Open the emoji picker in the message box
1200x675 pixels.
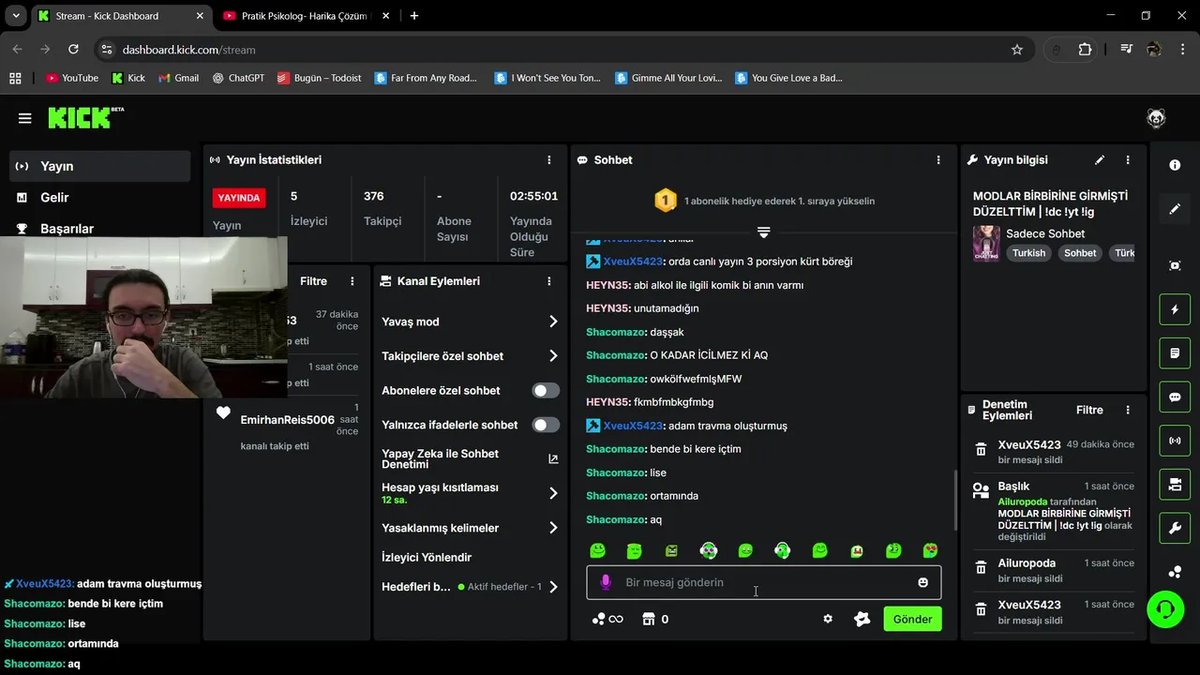pos(922,582)
